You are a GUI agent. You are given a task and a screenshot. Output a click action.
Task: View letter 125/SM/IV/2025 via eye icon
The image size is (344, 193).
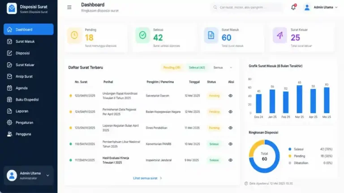[x=230, y=128]
